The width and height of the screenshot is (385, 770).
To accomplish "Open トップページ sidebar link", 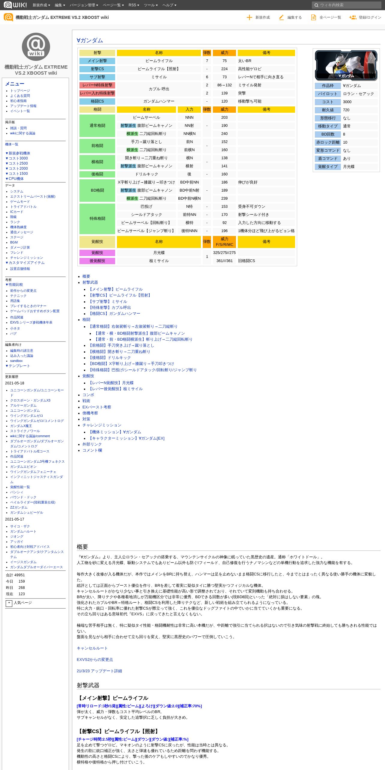I will click(x=20, y=91).
